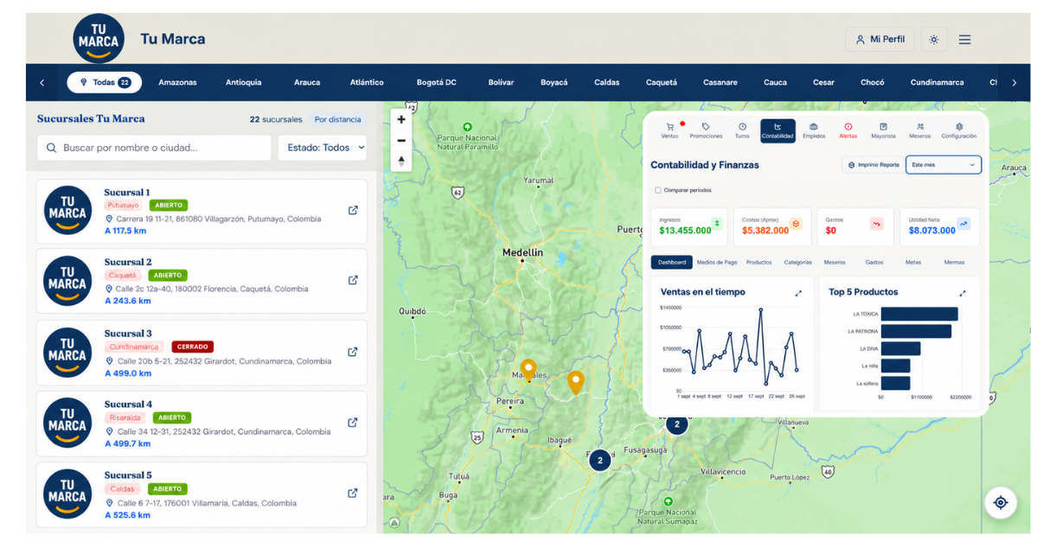The width and height of the screenshot is (1056, 547).
Task: Click the Putumayo tag on Sucursal 1
Action: (x=123, y=206)
